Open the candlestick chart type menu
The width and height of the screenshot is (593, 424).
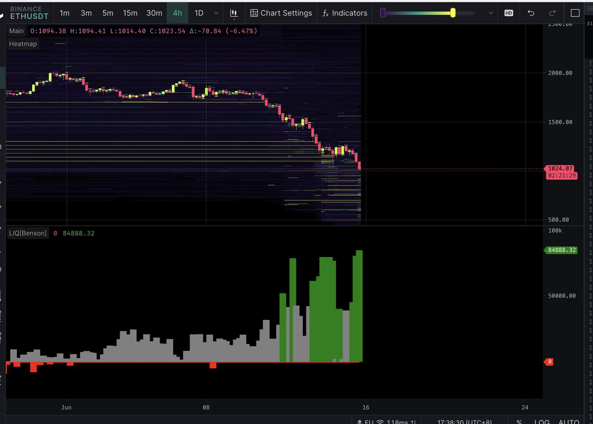point(234,13)
